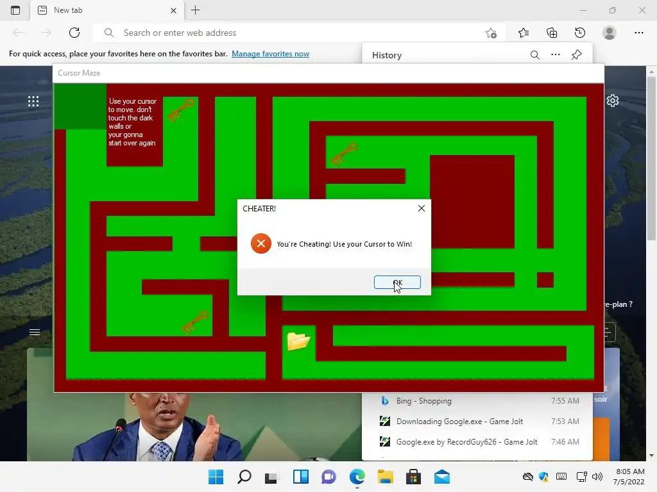Click the scrollbar down arrow
This screenshot has height=492, width=657.
pyautogui.click(x=652, y=455)
